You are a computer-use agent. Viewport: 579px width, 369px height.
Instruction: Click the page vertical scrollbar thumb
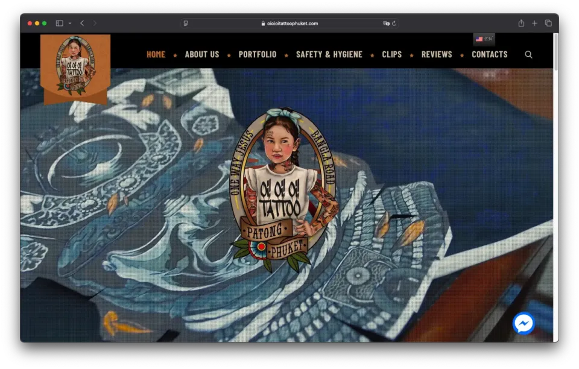555,52
